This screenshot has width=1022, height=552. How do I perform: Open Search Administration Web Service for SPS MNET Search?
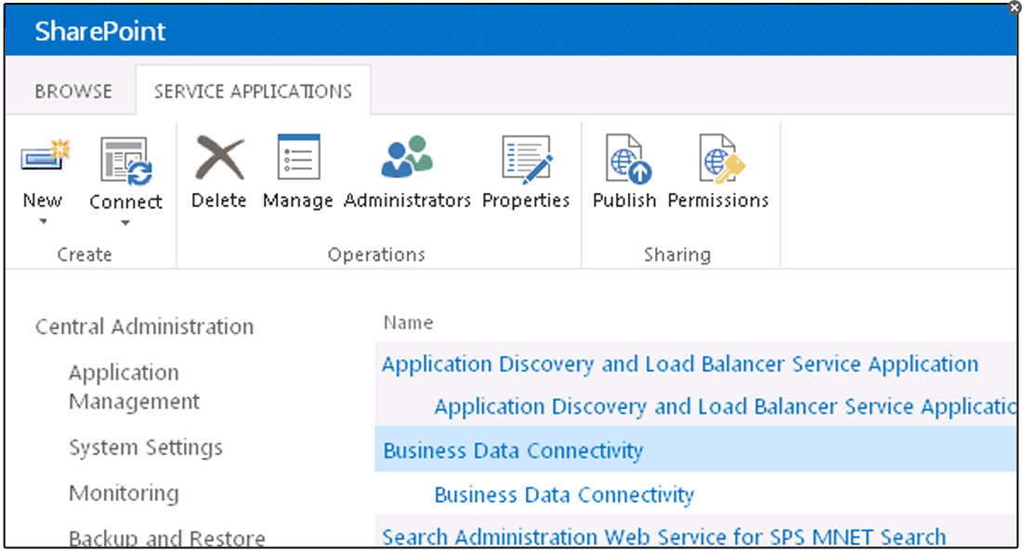[x=663, y=537]
